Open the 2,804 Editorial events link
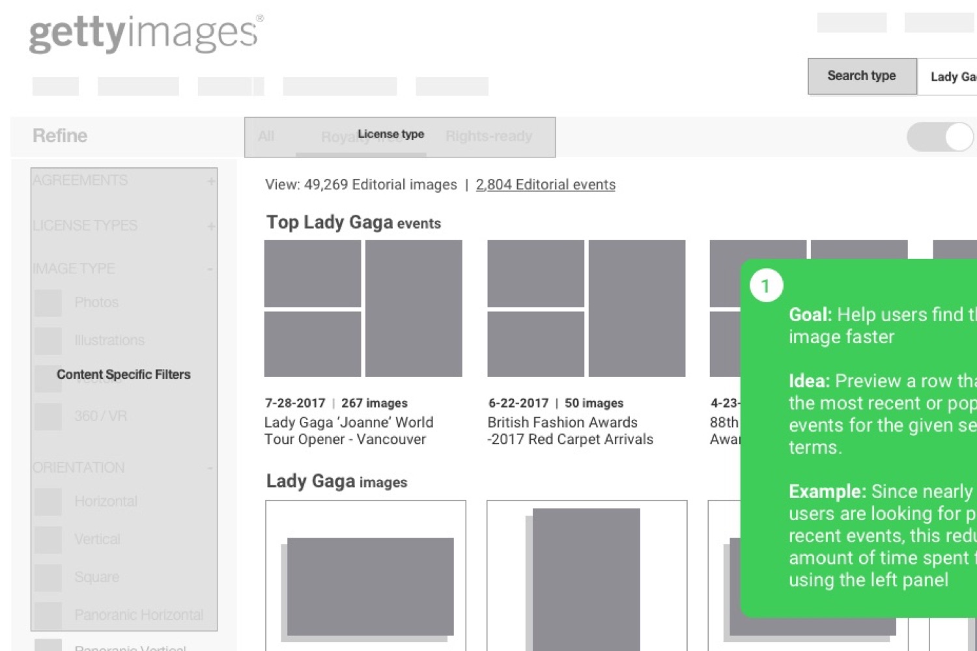This screenshot has width=977, height=651. 545,185
